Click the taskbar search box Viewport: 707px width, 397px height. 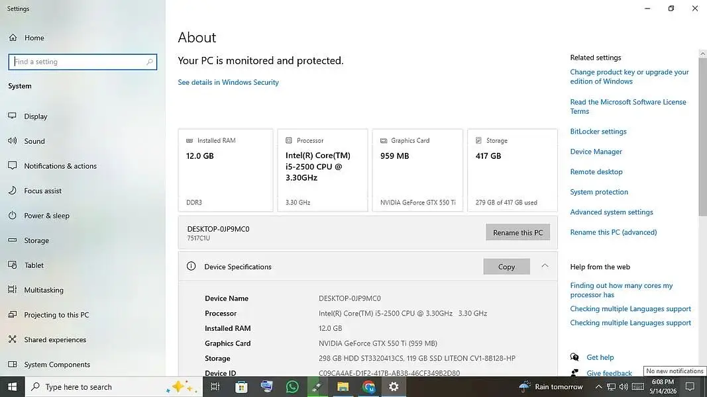tap(113, 386)
